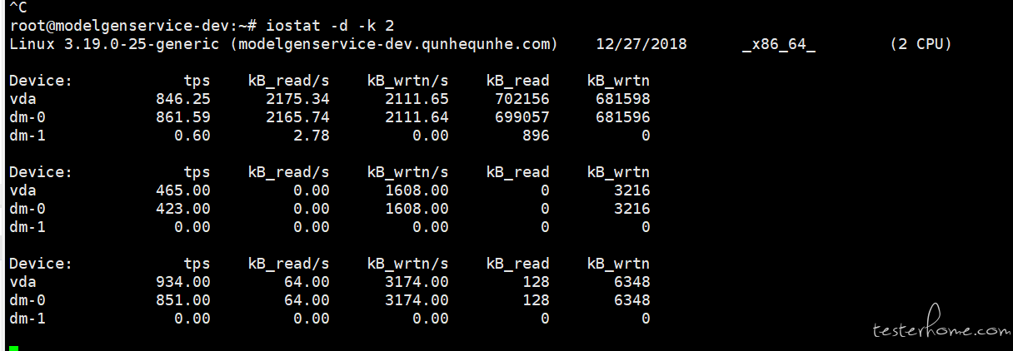This screenshot has height=351, width=1013.
Task: Click the ^C interrupt line
Action: coord(18,7)
